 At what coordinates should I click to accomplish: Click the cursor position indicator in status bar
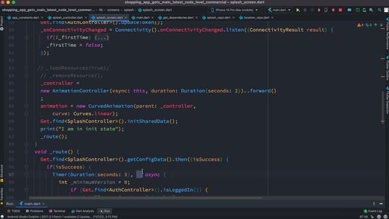pos(363,217)
